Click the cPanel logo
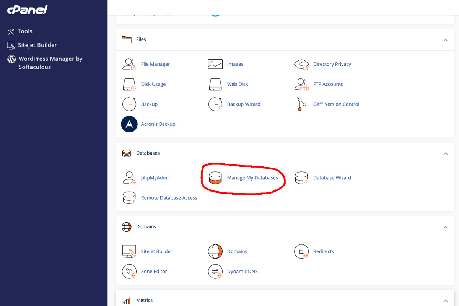459x306 pixels. (x=27, y=10)
